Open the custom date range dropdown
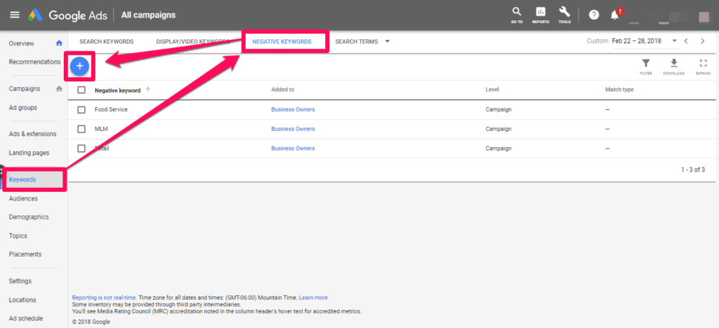 tap(675, 41)
